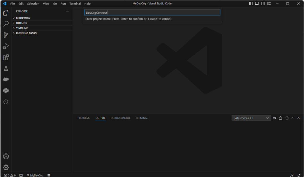Open the Python extension icon
304x177 pixels.
coord(6,91)
